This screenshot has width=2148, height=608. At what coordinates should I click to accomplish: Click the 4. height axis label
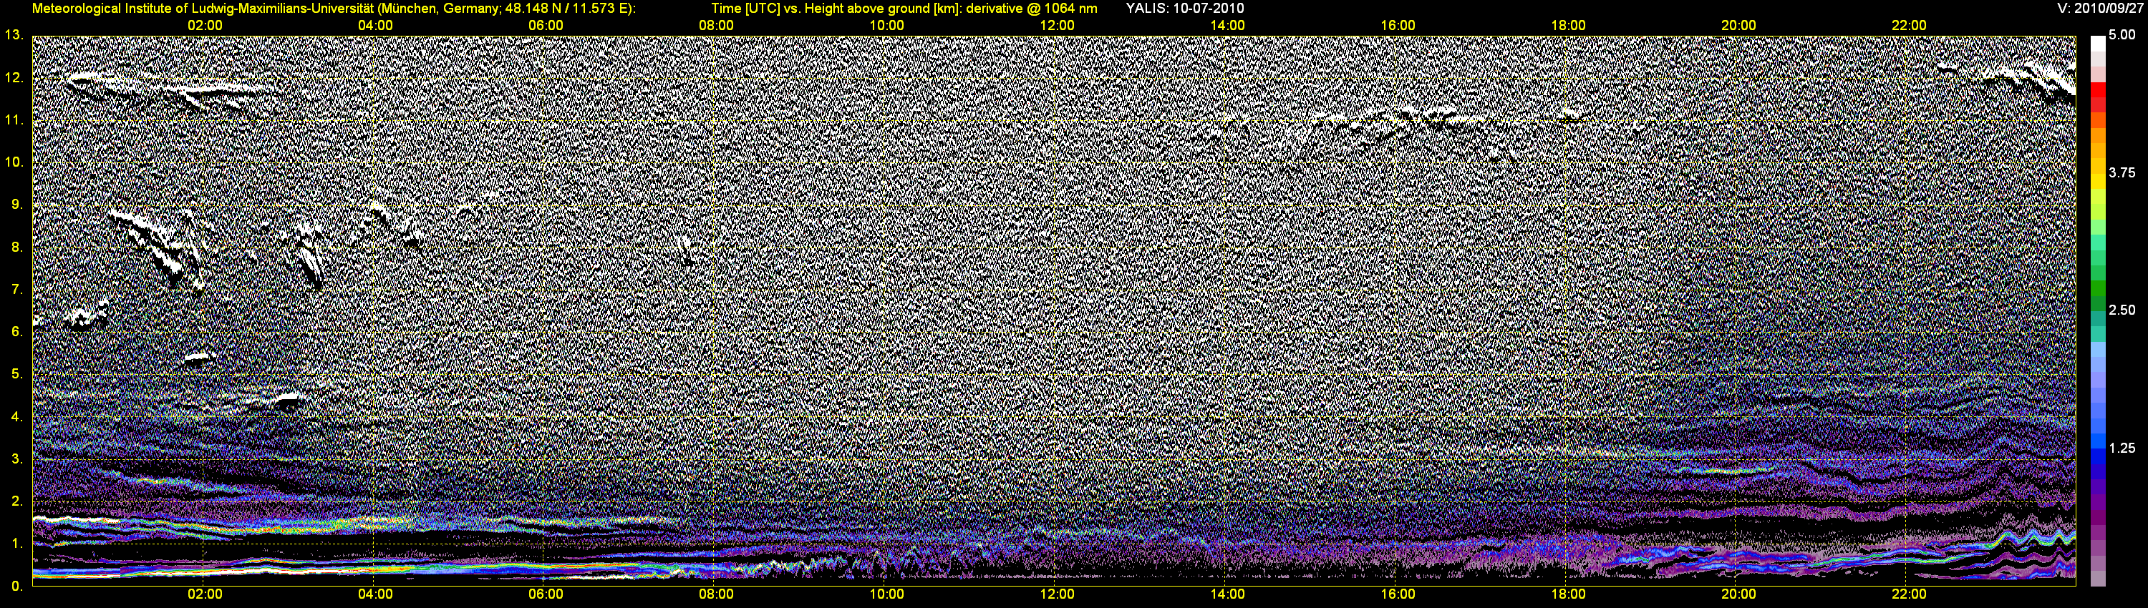click(16, 416)
